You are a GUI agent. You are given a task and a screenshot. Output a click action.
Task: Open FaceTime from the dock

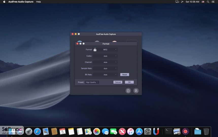tap(114, 131)
